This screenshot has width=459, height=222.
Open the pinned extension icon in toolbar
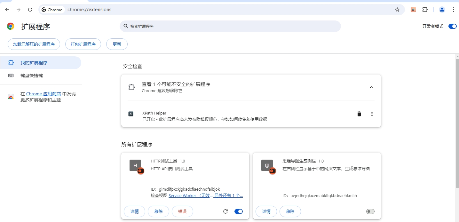[413, 10]
